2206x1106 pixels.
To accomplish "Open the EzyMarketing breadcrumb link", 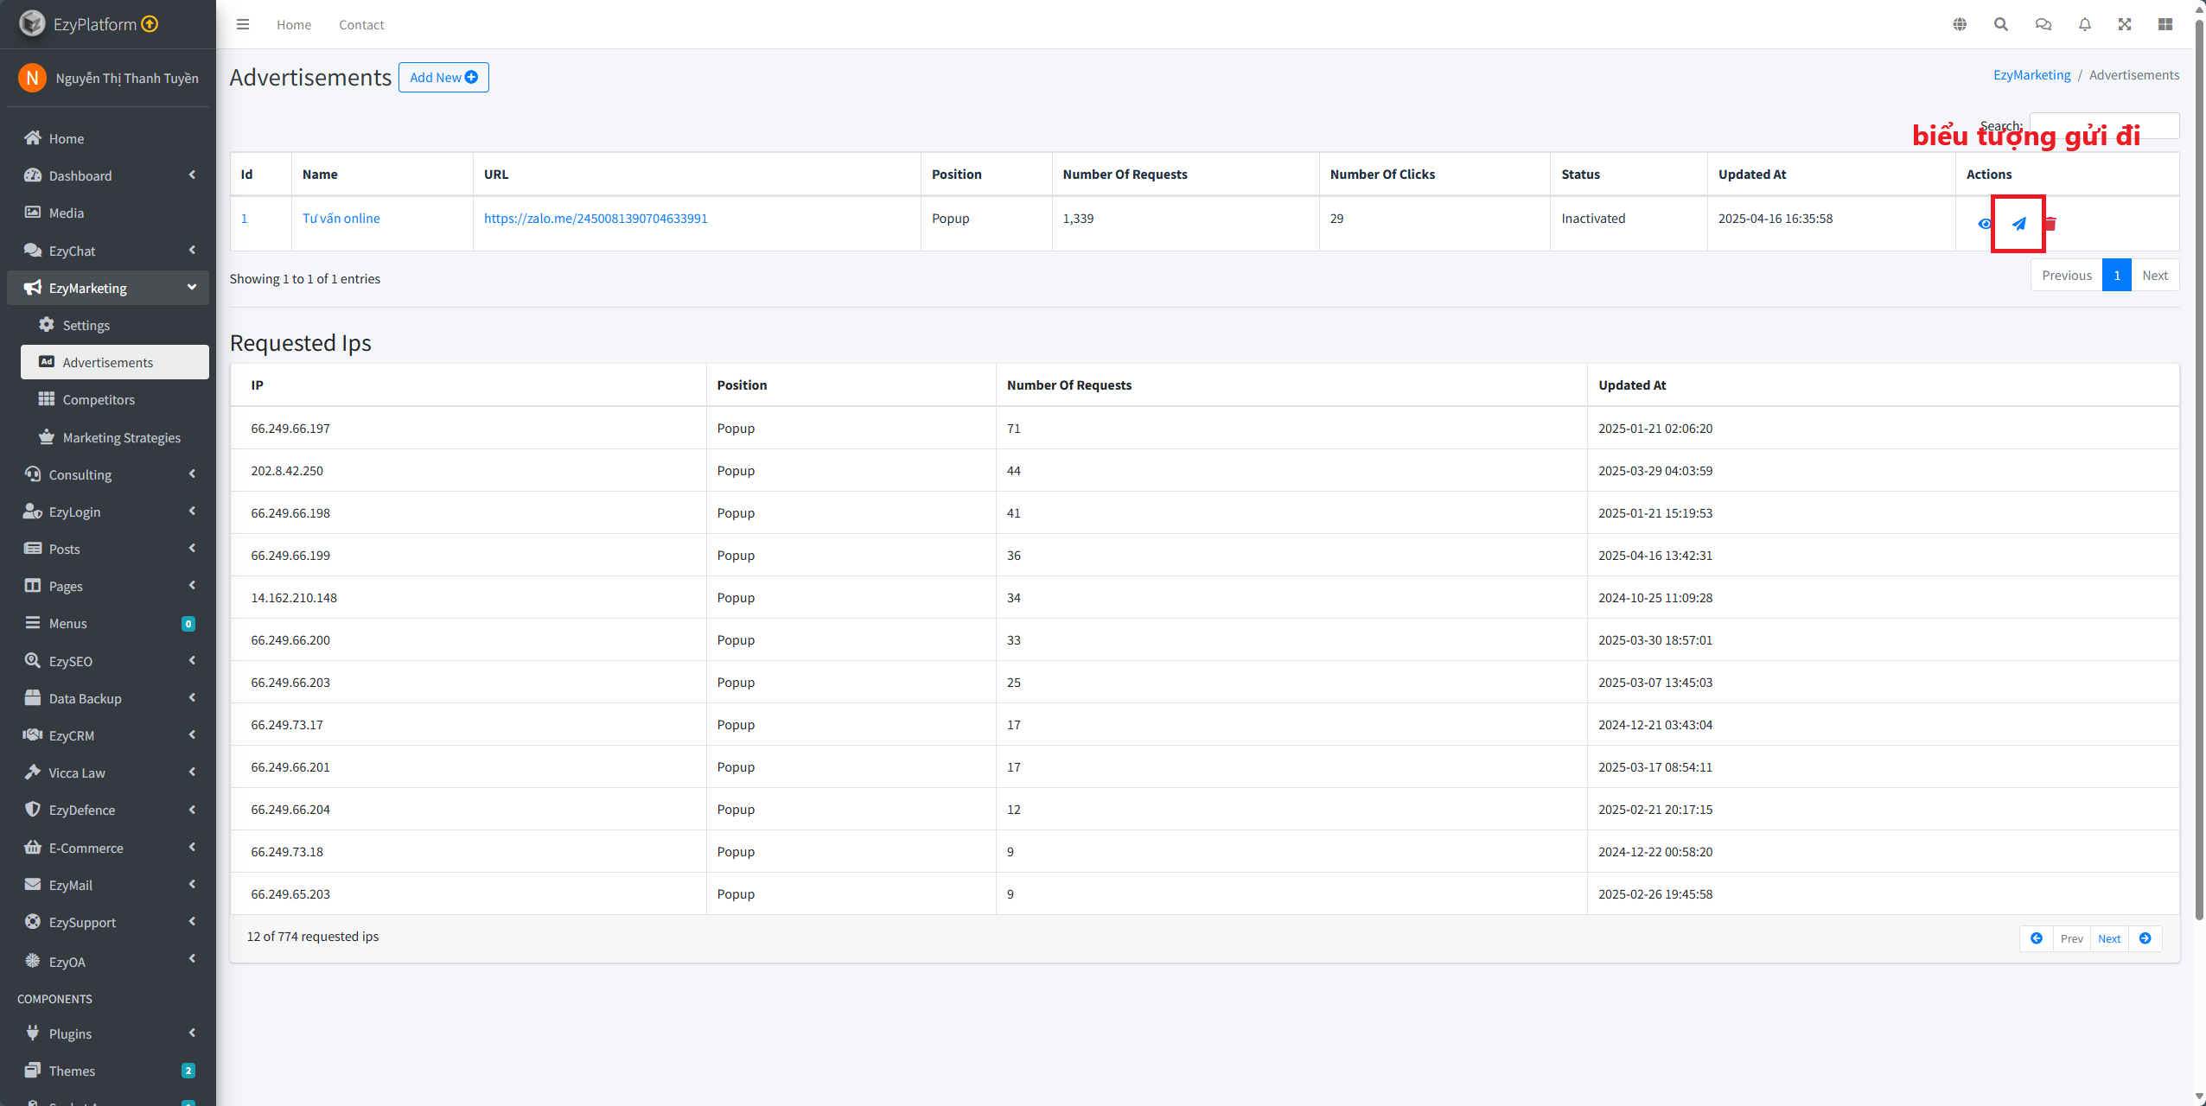I will click(x=2032, y=74).
